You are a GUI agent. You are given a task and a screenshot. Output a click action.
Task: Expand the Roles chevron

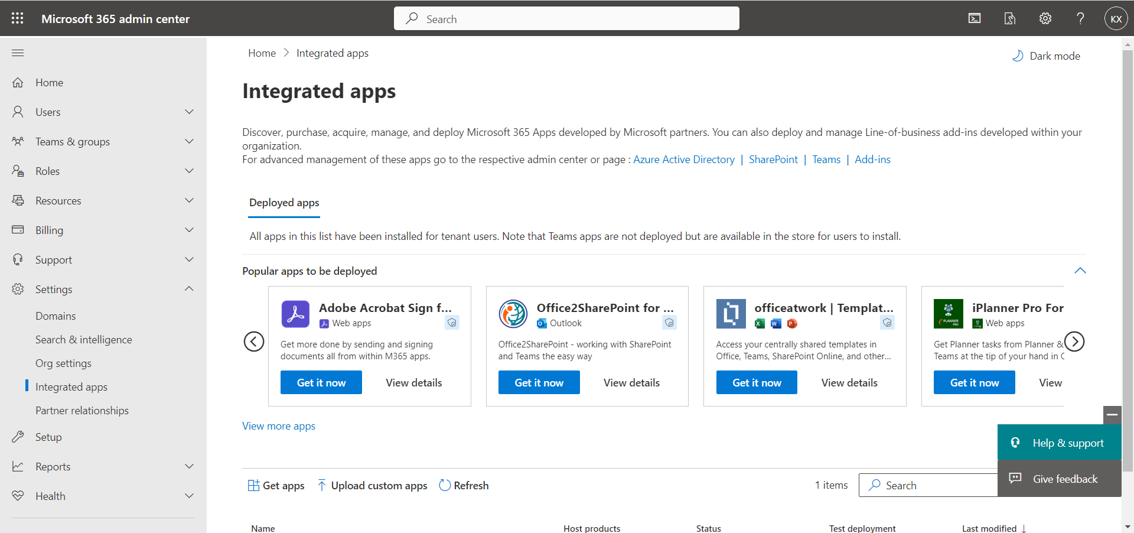189,171
